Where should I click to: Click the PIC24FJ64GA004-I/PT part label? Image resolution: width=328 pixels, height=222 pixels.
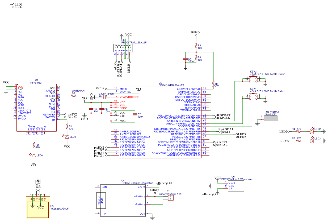(171, 85)
